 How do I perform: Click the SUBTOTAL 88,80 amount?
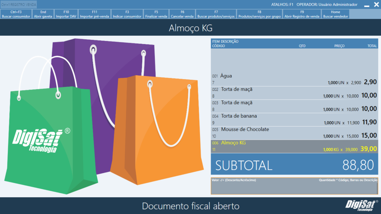(x=358, y=165)
